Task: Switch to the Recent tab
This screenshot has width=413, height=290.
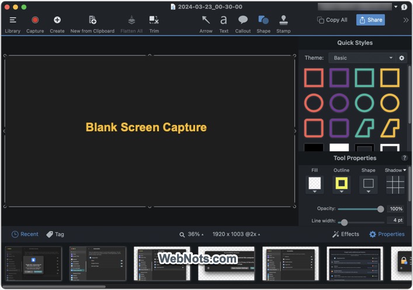Action: 25,234
